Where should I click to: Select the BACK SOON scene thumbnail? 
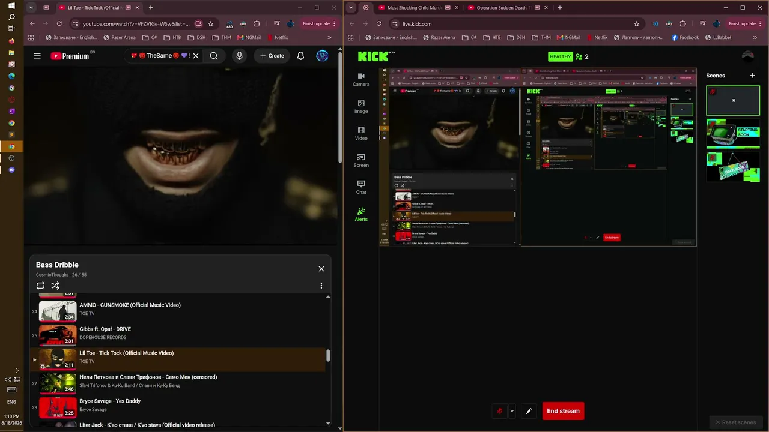pos(733,166)
